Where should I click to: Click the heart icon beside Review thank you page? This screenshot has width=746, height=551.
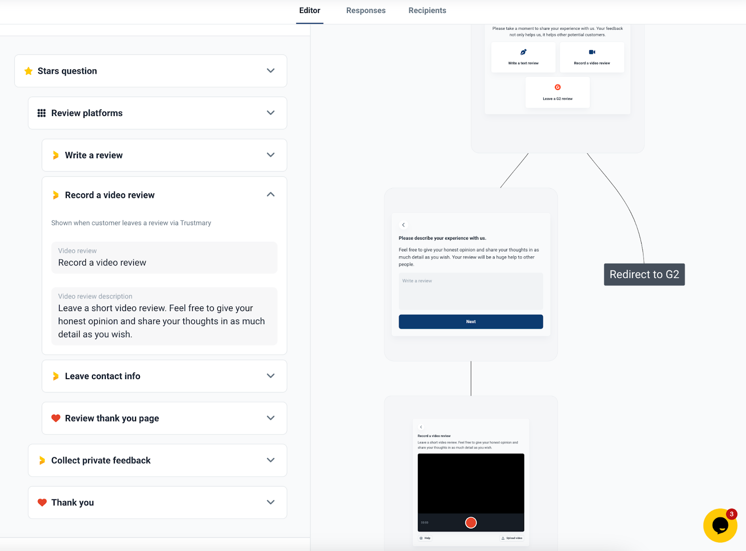click(55, 418)
